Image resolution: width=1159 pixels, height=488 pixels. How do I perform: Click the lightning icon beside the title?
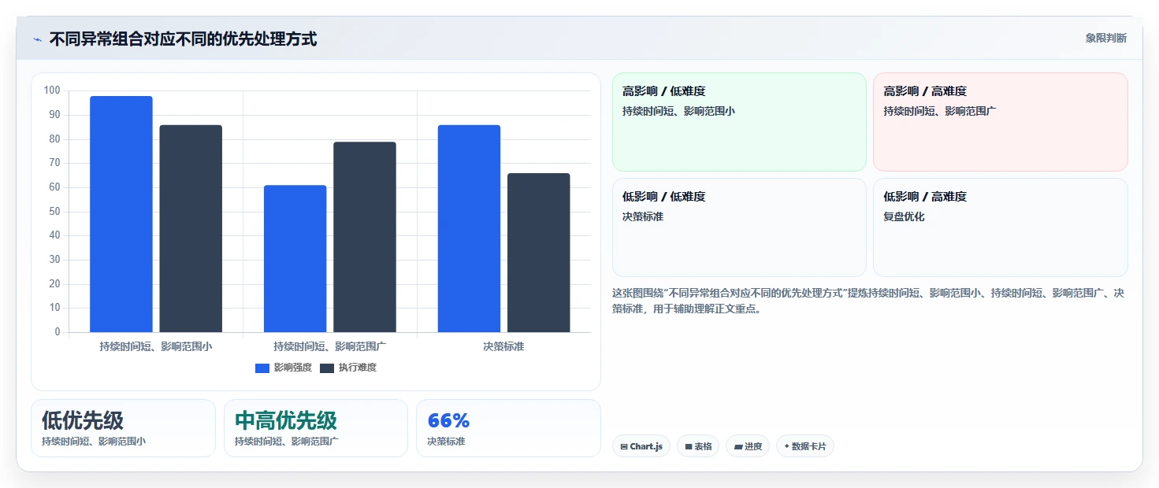coord(37,39)
